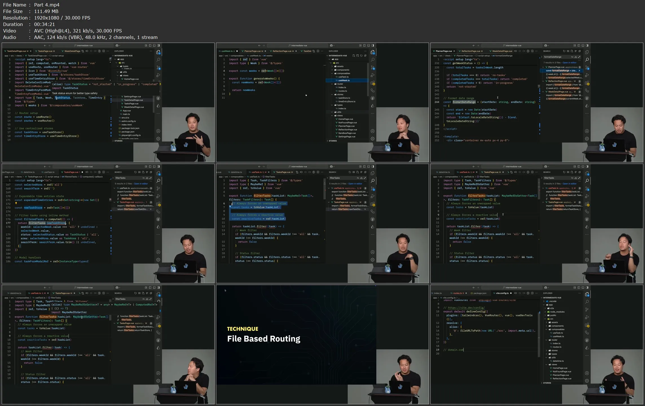645x406 pixels.
Task: Click editor More Actions ellipsis in TaskDetailPage.vue thumbnail
Action: pyautogui.click(x=107, y=51)
